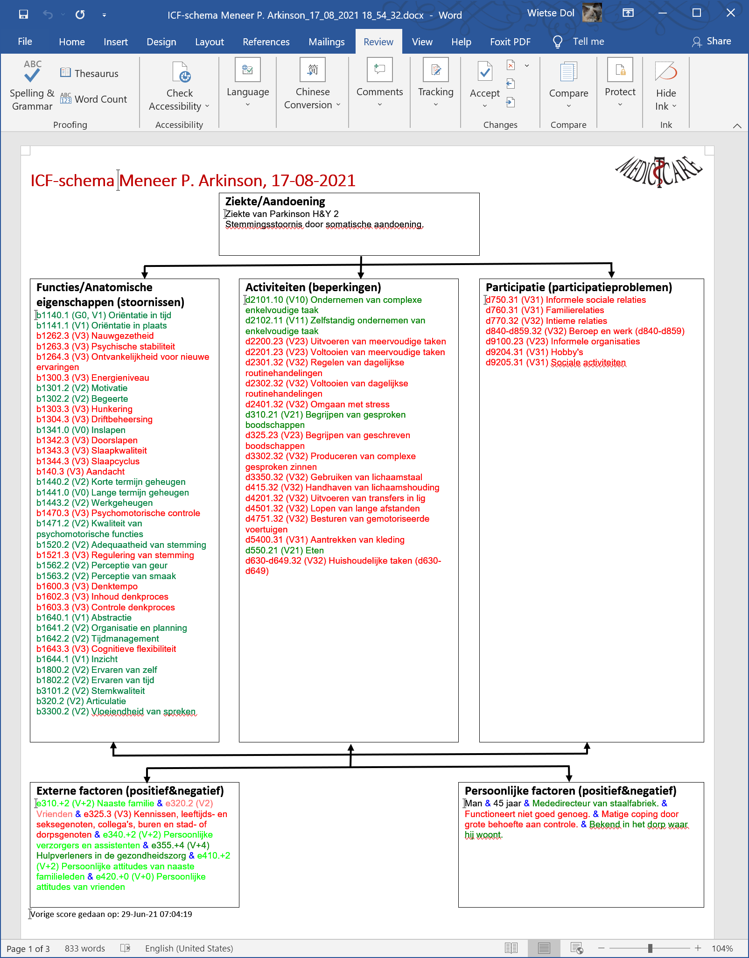Open proofing language English (United States)

(189, 948)
